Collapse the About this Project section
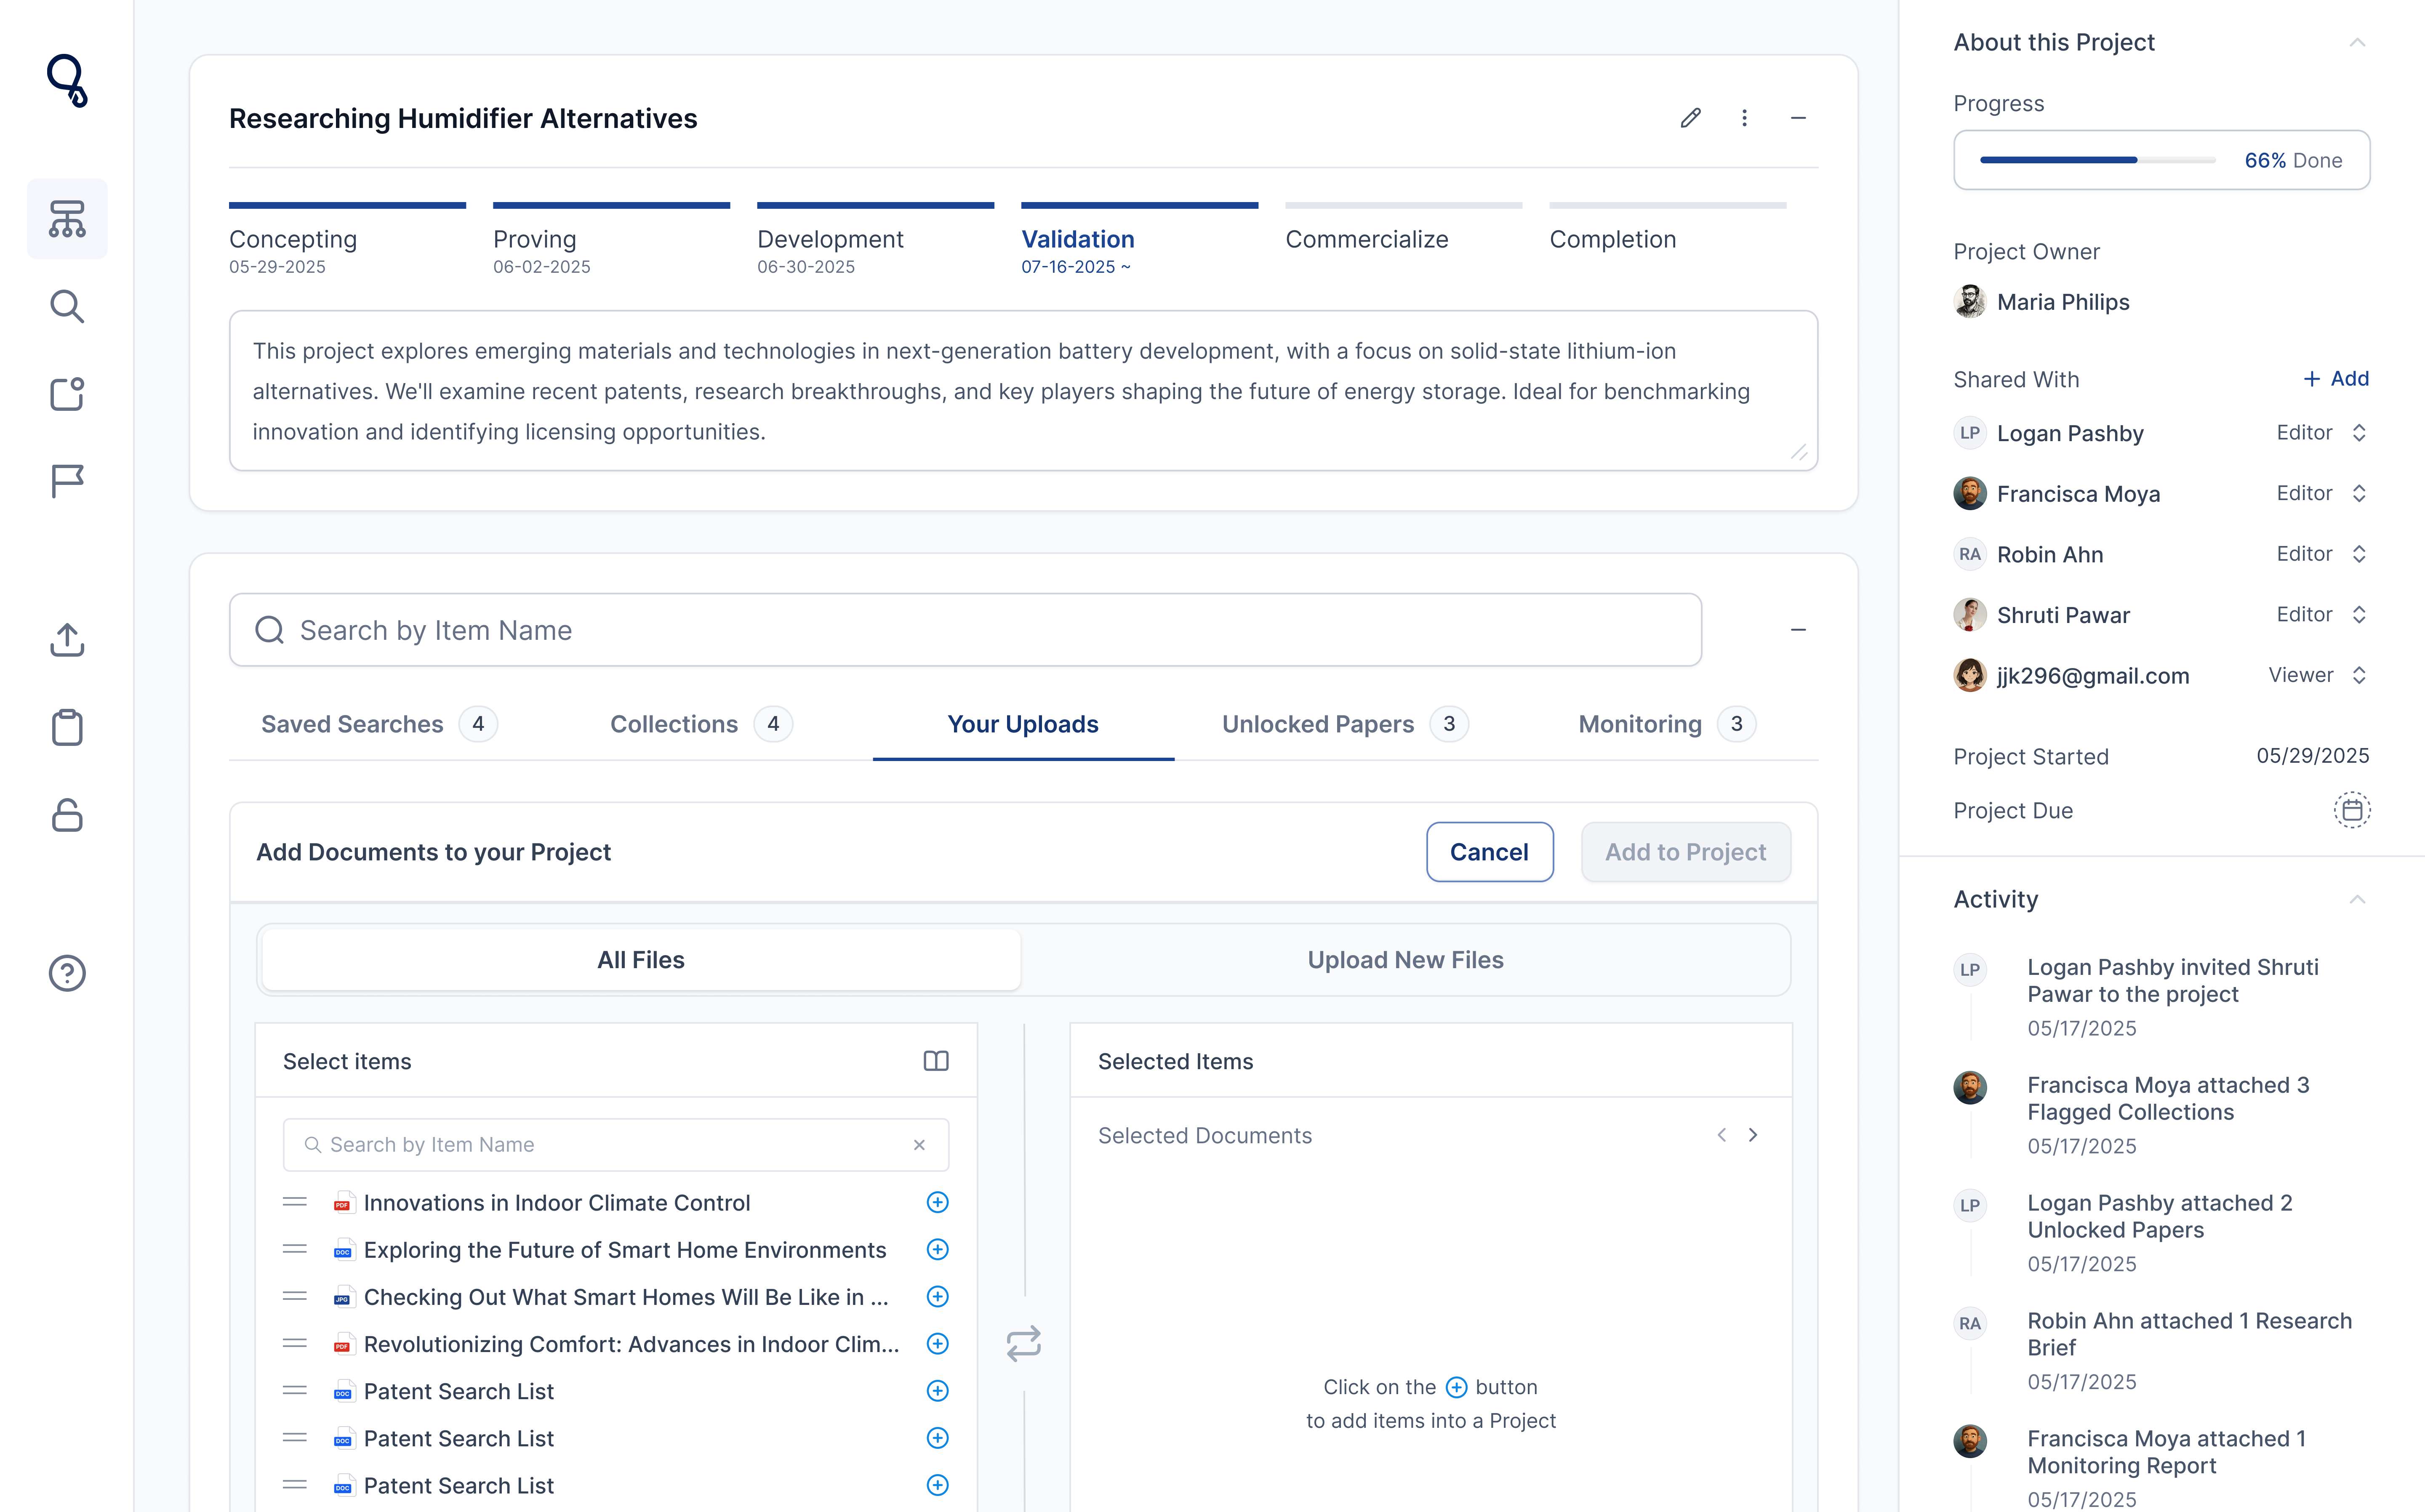Image resolution: width=2425 pixels, height=1512 pixels. click(2357, 42)
